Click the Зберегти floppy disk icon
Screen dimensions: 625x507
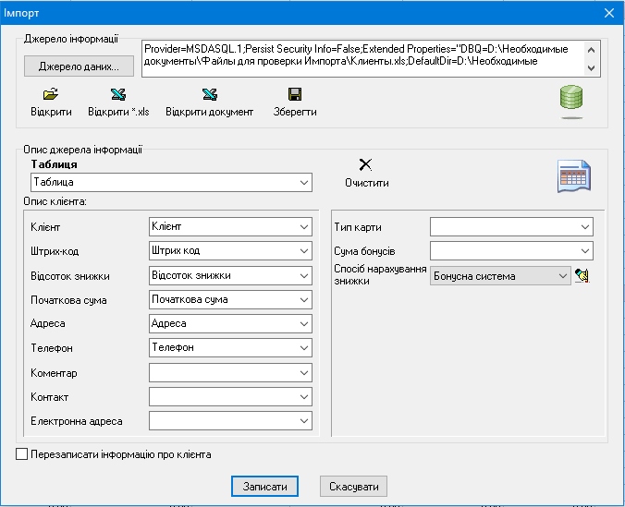pos(295,94)
